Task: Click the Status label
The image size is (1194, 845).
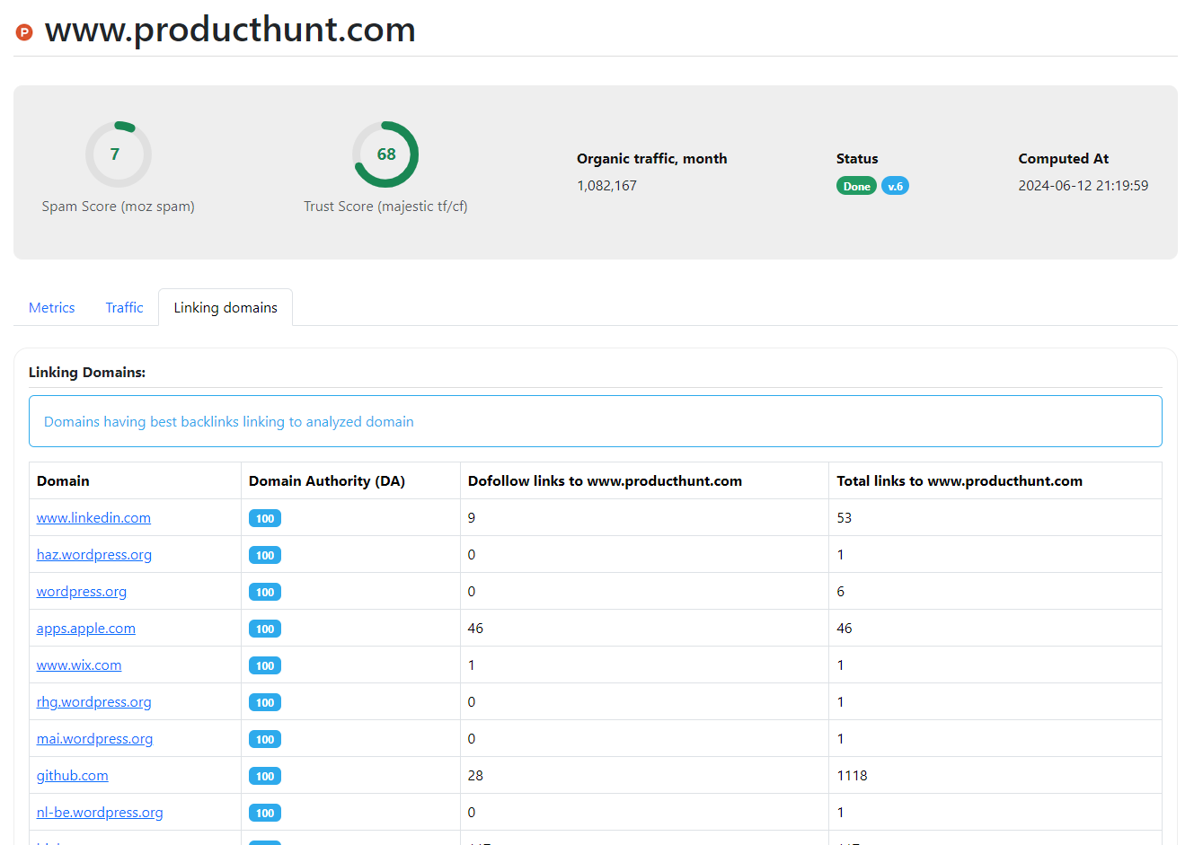Action: tap(857, 159)
